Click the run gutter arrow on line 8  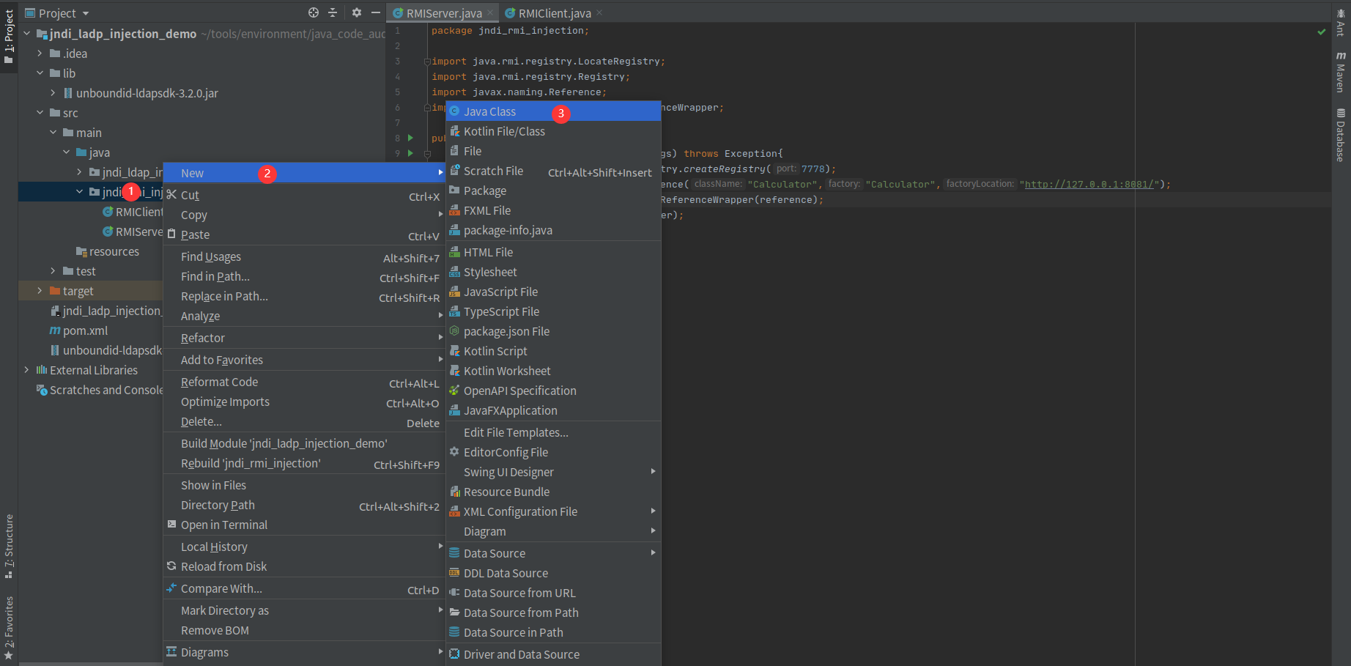click(410, 138)
